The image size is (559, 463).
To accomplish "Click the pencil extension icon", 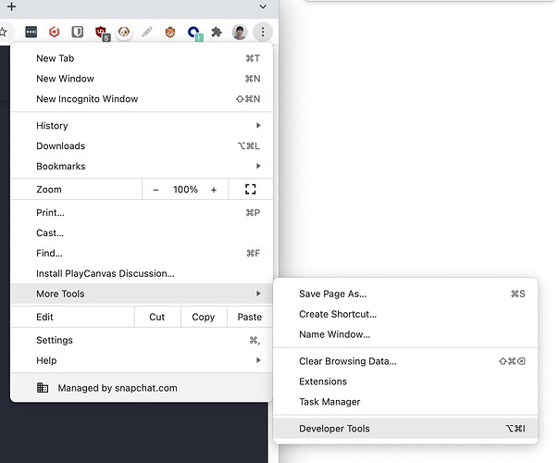I will coord(147,32).
